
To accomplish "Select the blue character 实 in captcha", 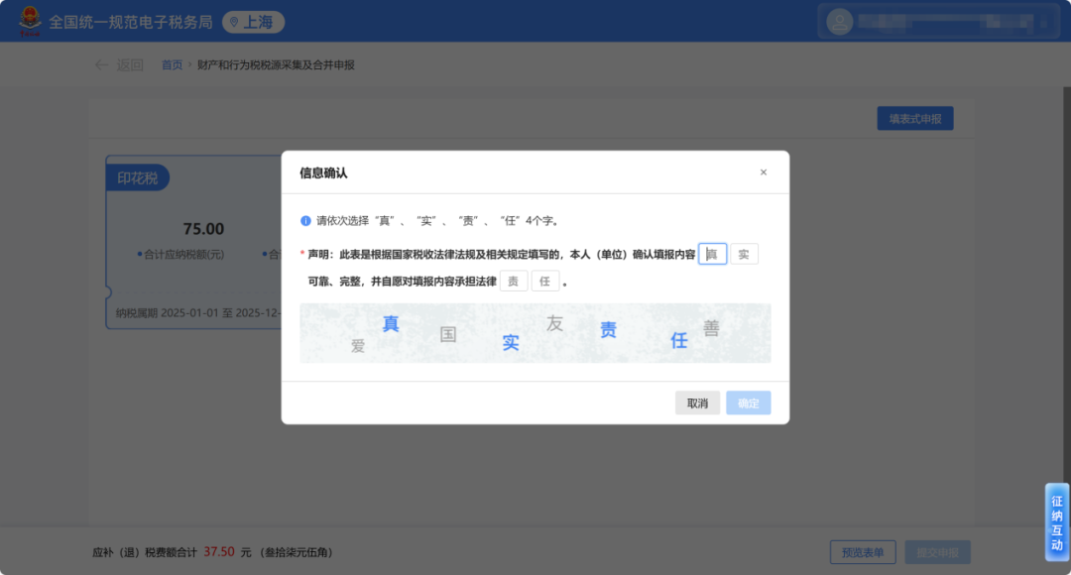I will (511, 343).
